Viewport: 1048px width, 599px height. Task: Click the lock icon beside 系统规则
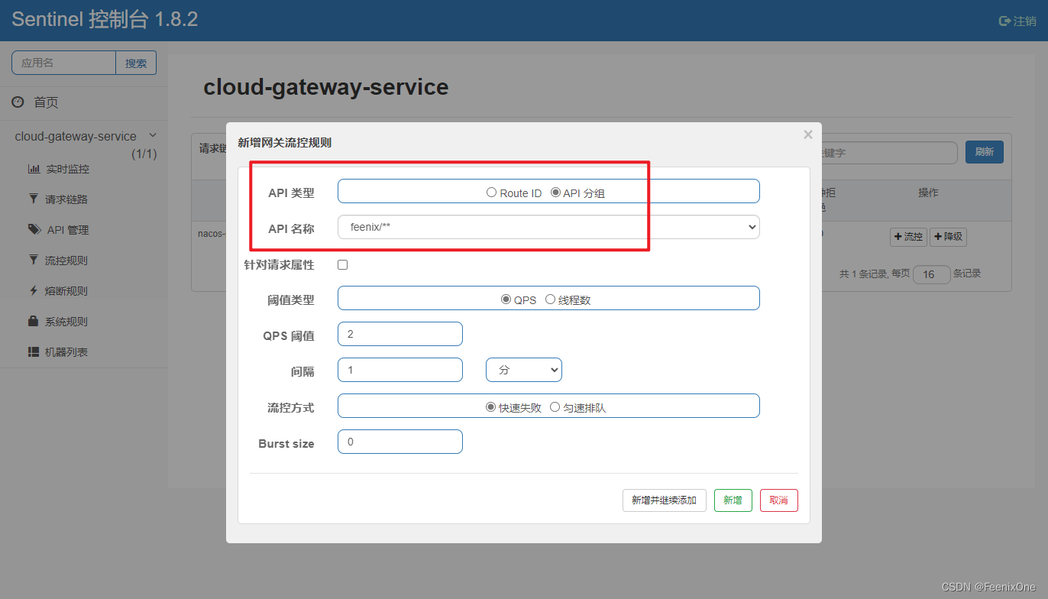coord(33,321)
